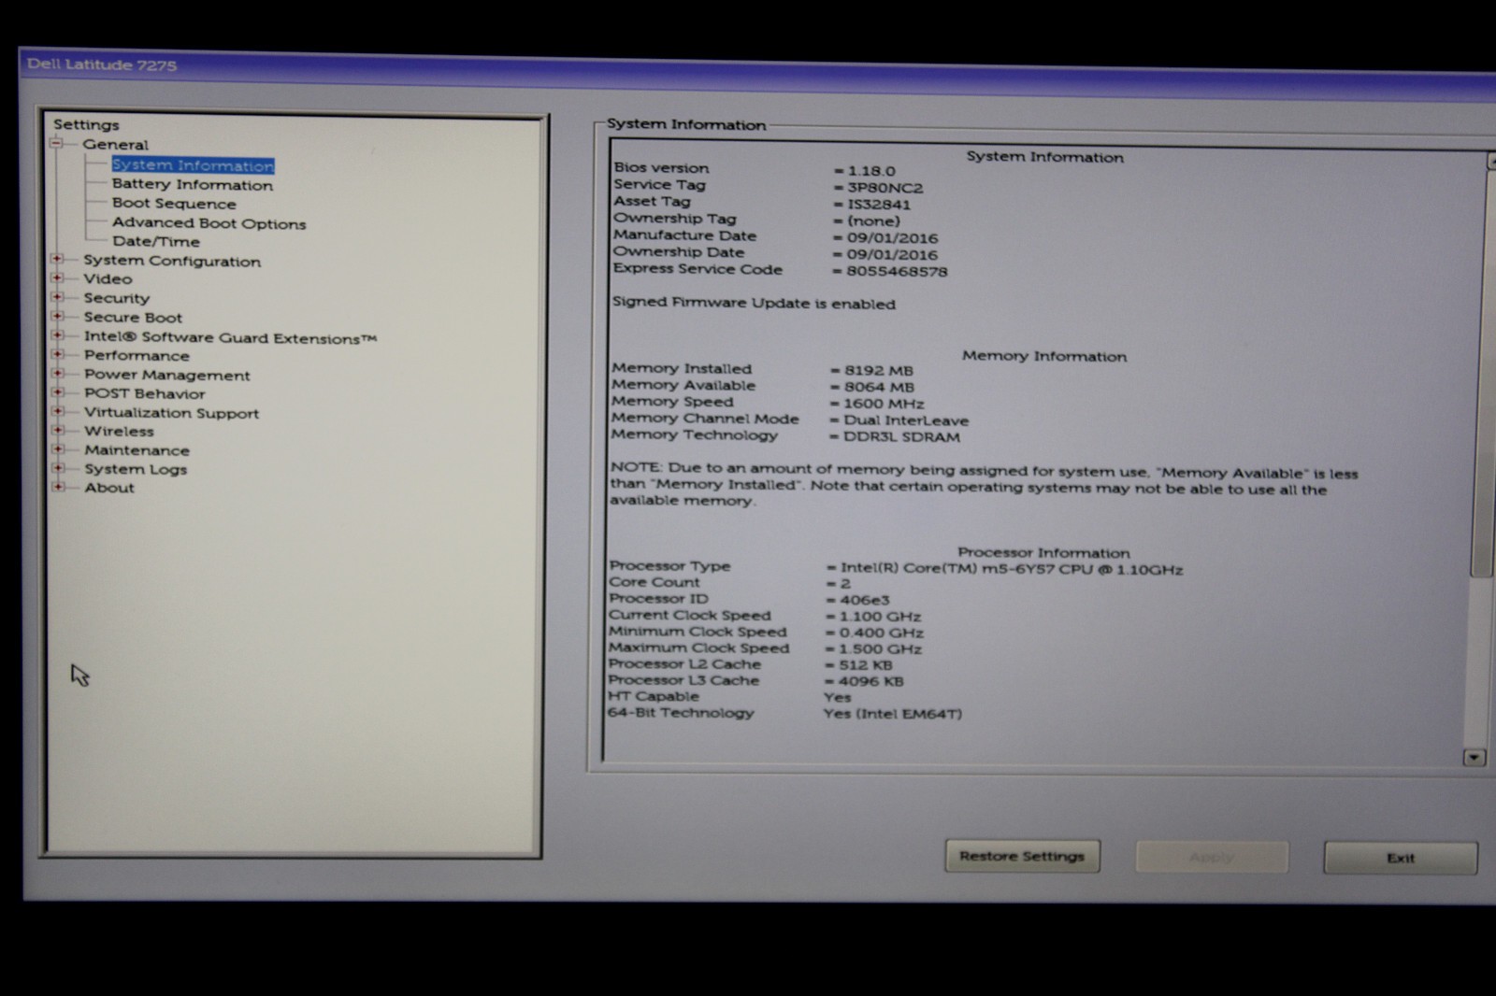Click the Manufacture Date value

coord(892,238)
